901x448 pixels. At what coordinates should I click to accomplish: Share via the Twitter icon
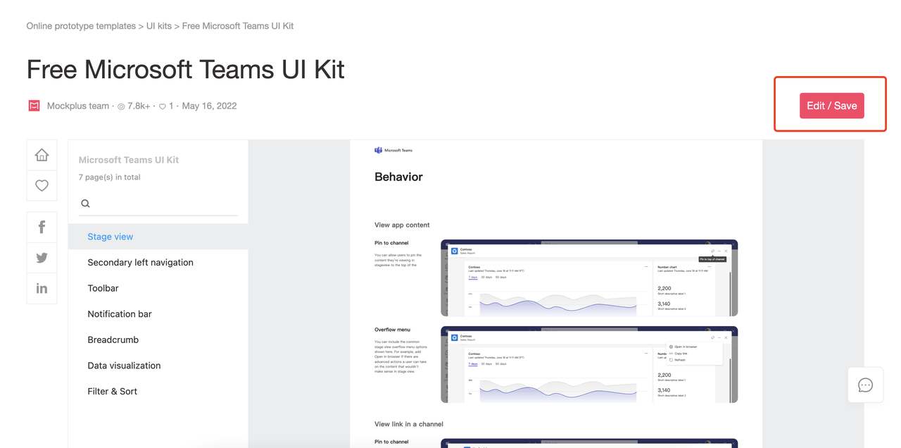[x=42, y=258]
